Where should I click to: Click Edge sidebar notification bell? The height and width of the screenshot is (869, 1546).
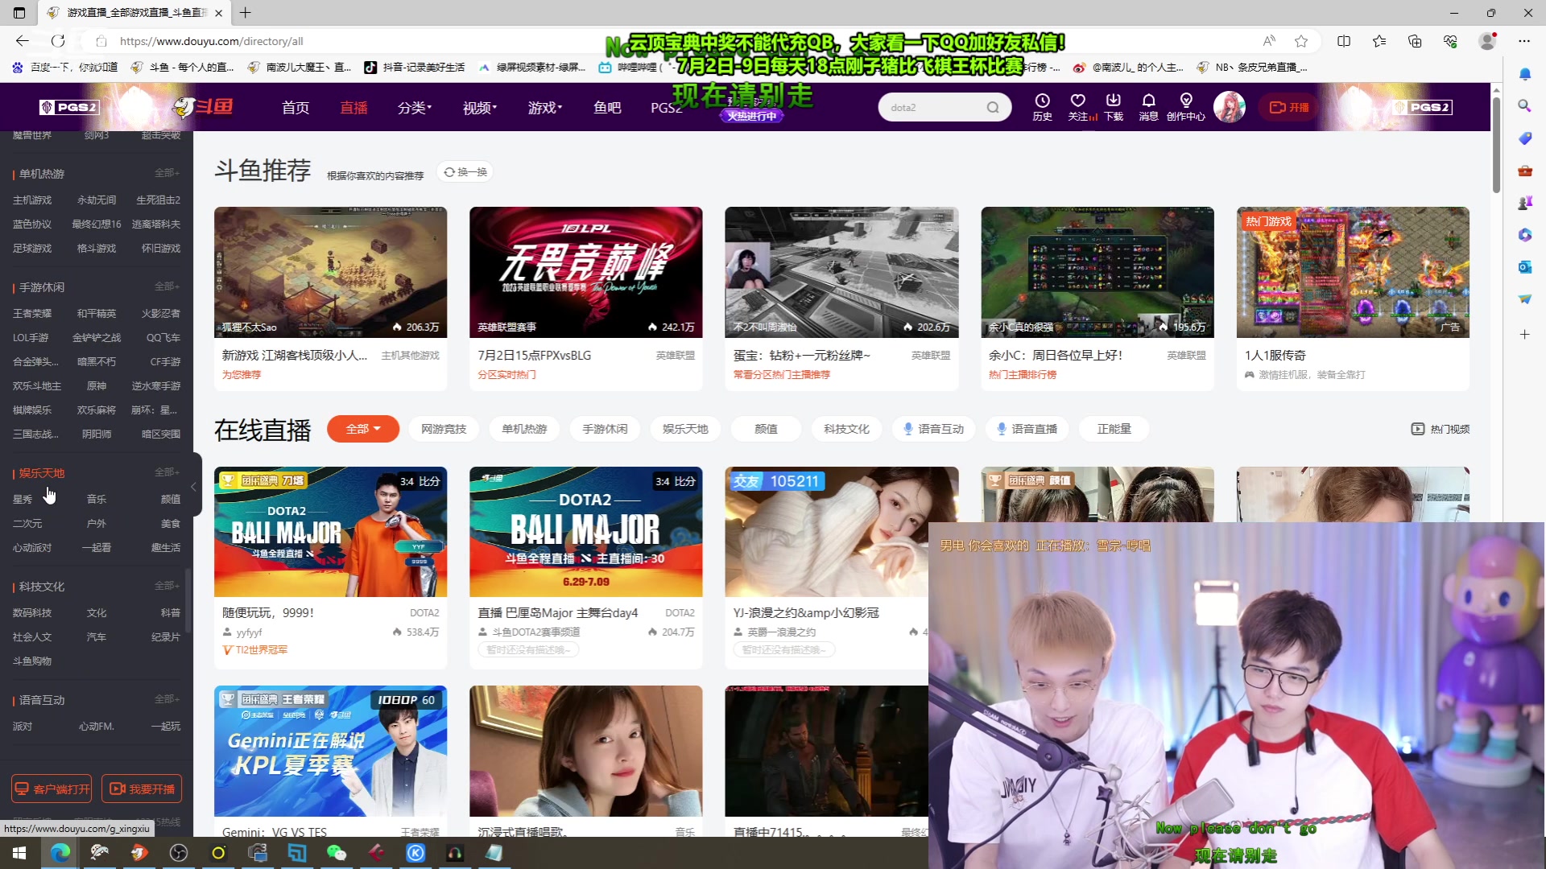tap(1524, 74)
